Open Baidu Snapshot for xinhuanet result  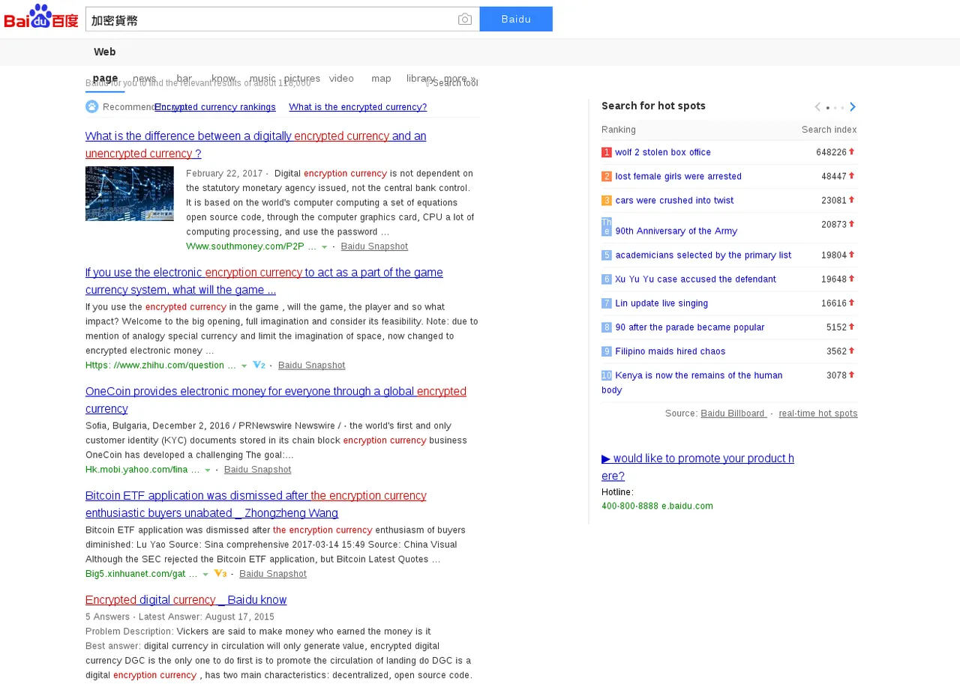tap(273, 574)
